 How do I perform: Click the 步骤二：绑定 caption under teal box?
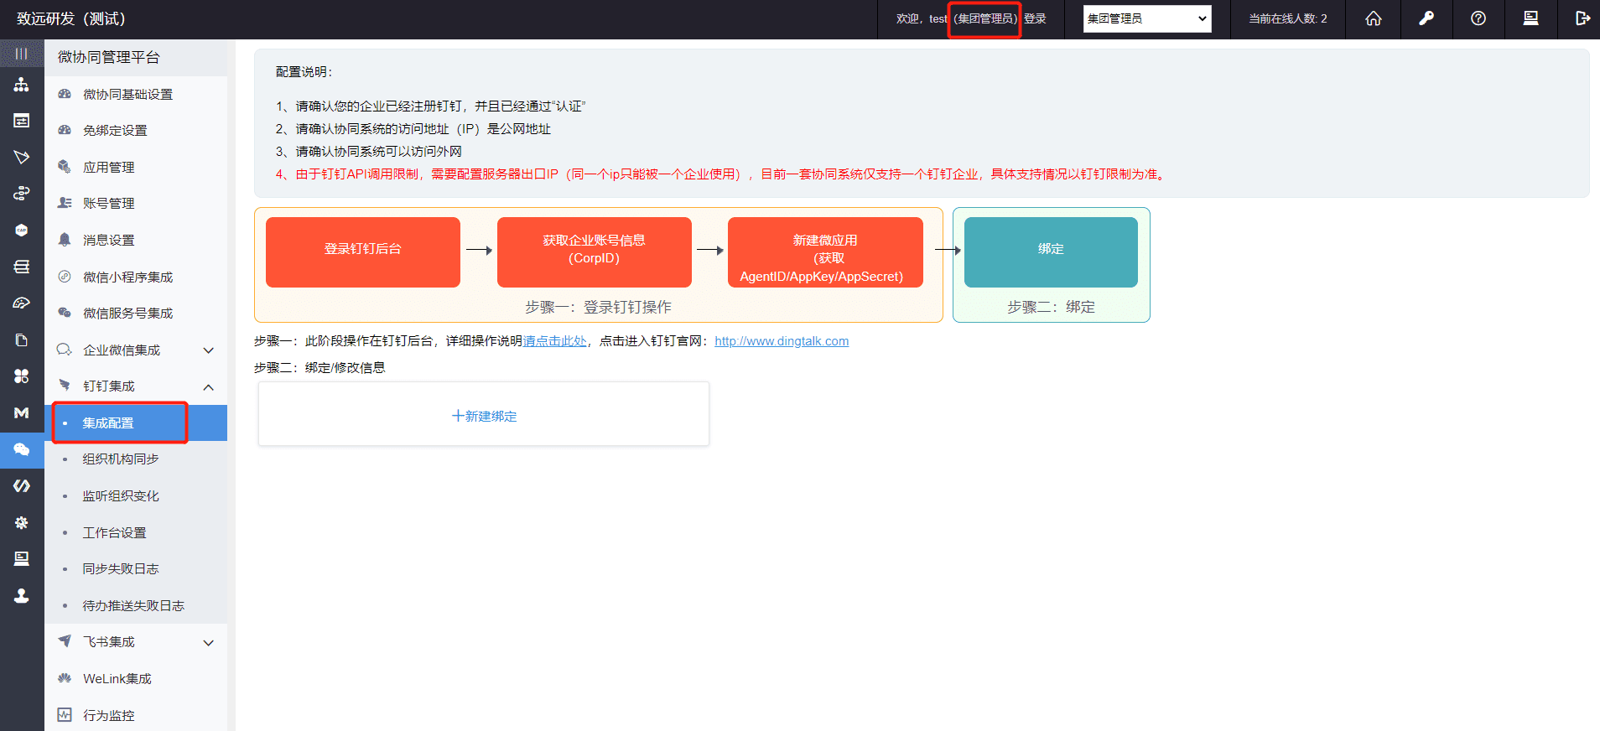click(1051, 307)
